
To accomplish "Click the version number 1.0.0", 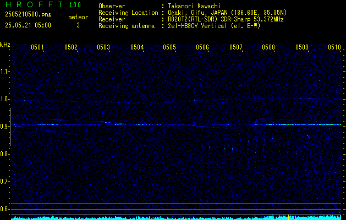I will coord(75,5).
